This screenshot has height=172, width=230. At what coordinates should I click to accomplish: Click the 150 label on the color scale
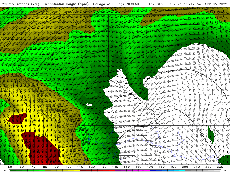pos(127,167)
